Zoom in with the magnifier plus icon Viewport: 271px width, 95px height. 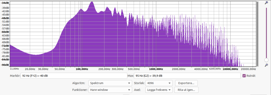(x=266, y=3)
